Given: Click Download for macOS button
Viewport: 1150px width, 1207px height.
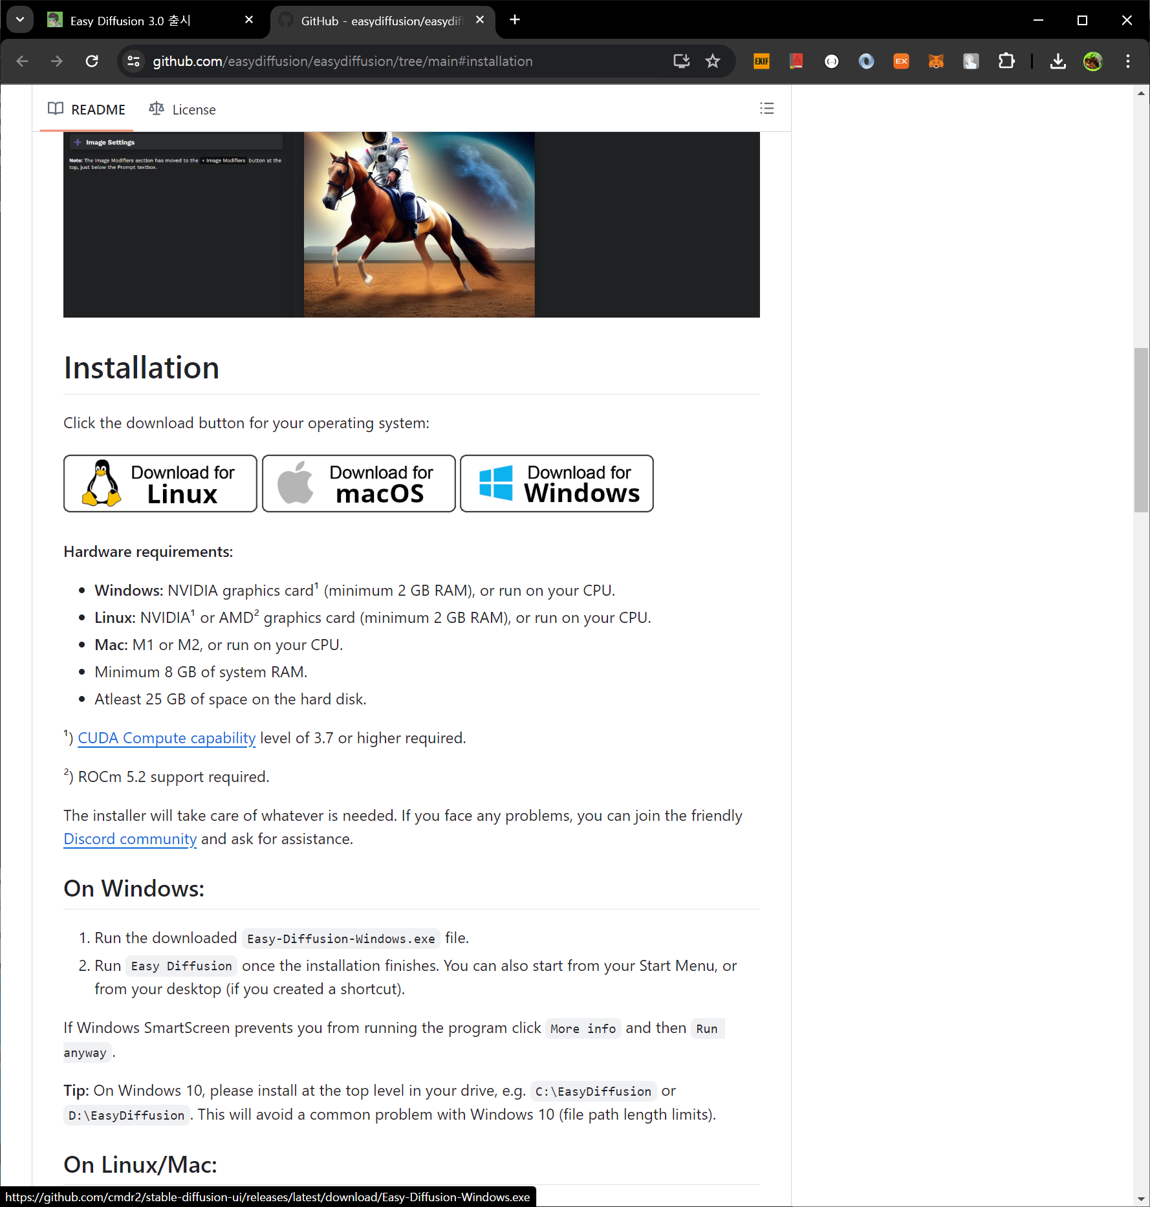Looking at the screenshot, I should 359,483.
